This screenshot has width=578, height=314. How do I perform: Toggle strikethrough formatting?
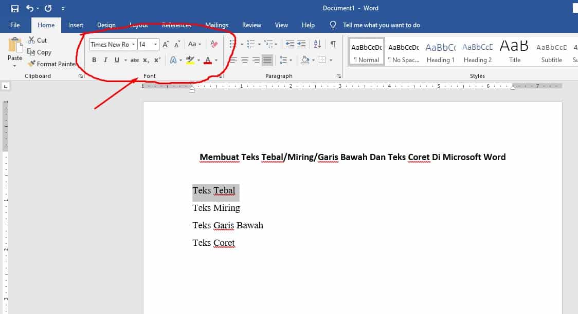point(135,60)
